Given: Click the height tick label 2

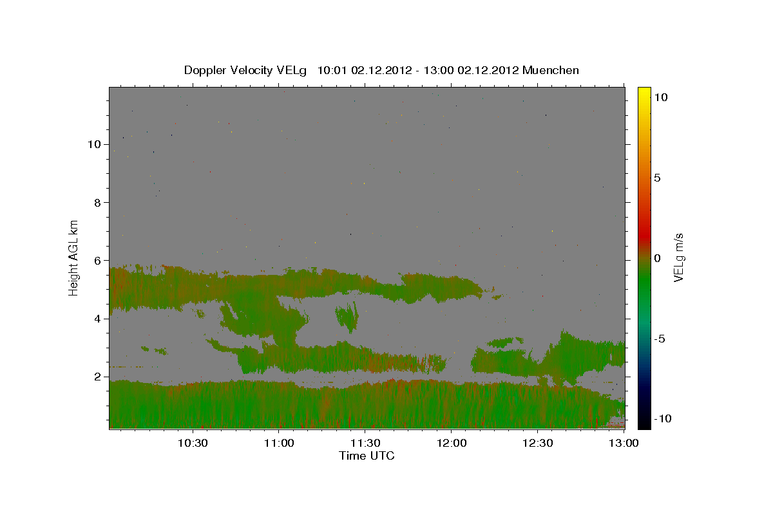Looking at the screenshot, I should click(97, 377).
